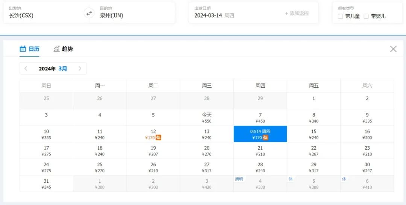Select March 29 priced ¥317
This screenshot has width=406, height=205.
[314, 167]
